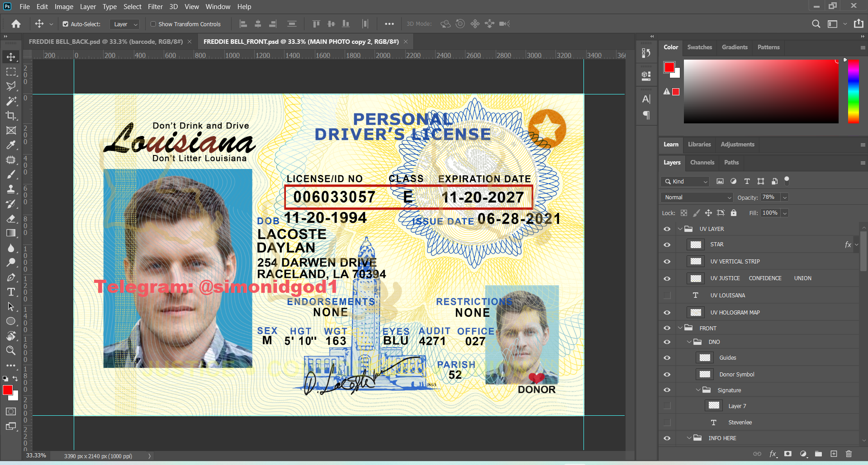868x465 pixels.
Task: Click the red foreground color swatch in toolbar
Action: pos(7,390)
